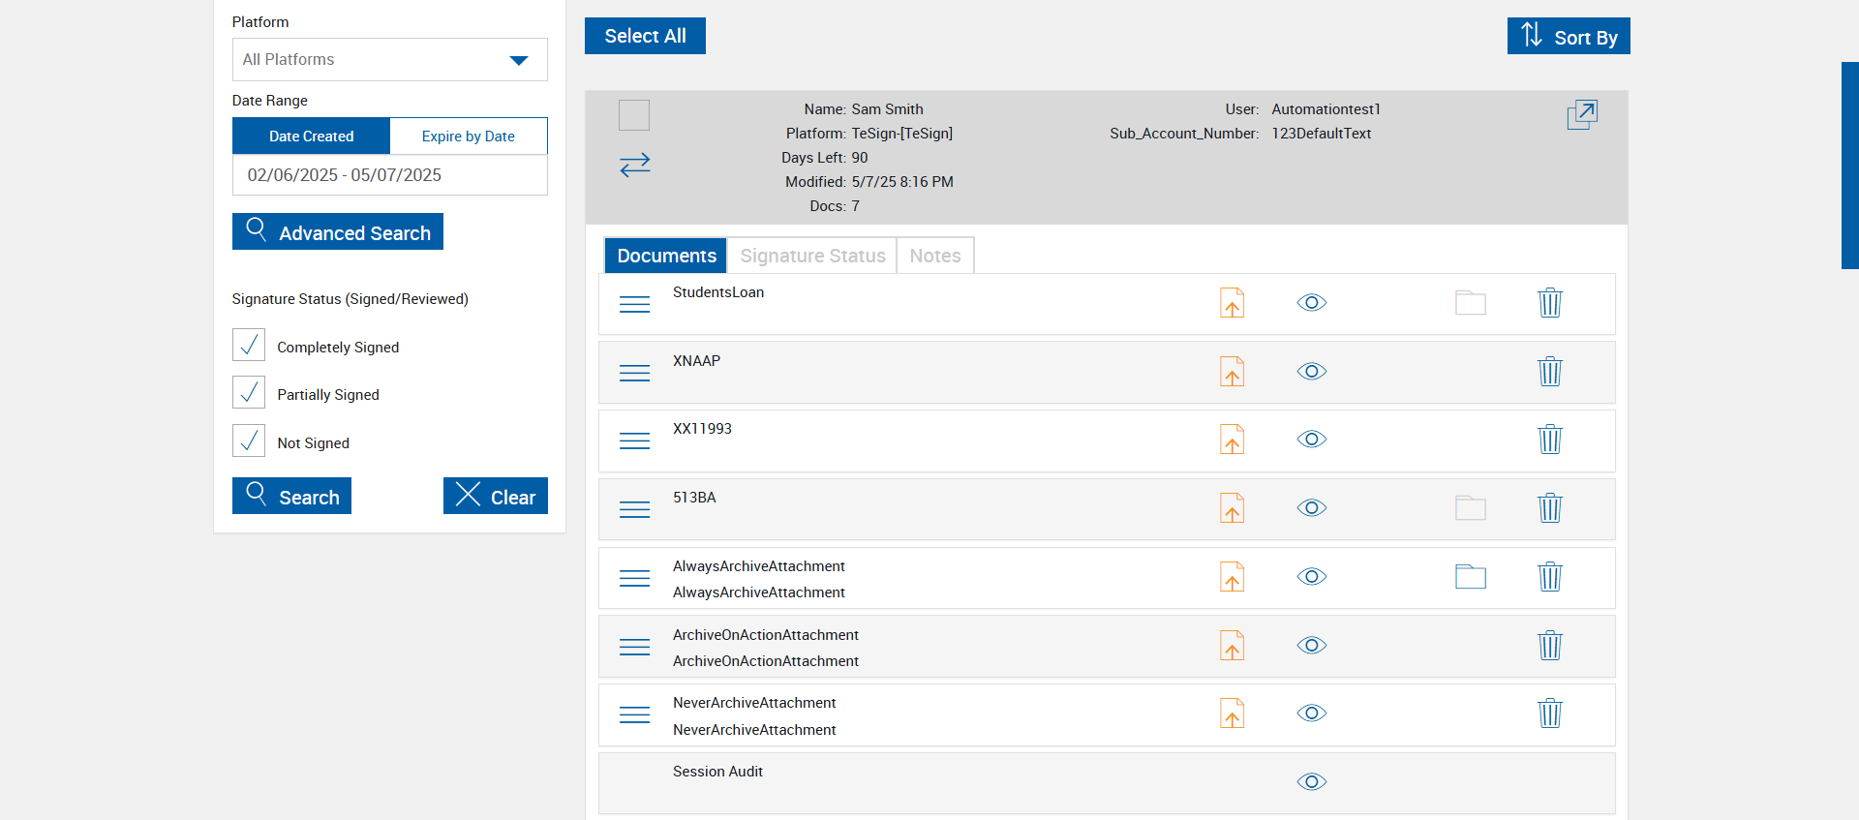Open folder icon for AlwaysArchiveAttachment
Image resolution: width=1859 pixels, height=820 pixels.
tap(1470, 577)
